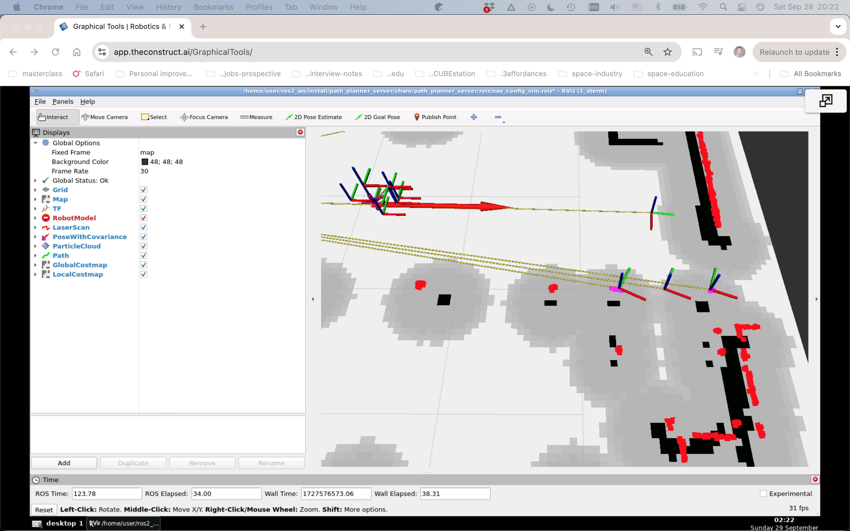
Task: Open the All Bookmarks folder
Action: point(811,74)
